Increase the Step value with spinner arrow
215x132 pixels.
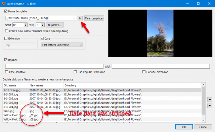click(43, 24)
